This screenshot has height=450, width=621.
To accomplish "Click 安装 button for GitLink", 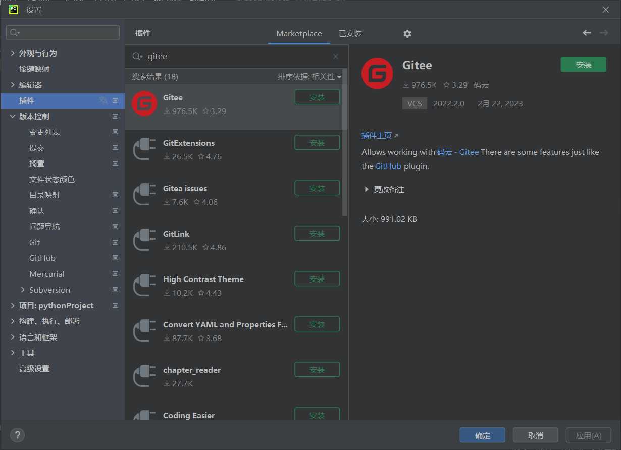I will pyautogui.click(x=317, y=234).
